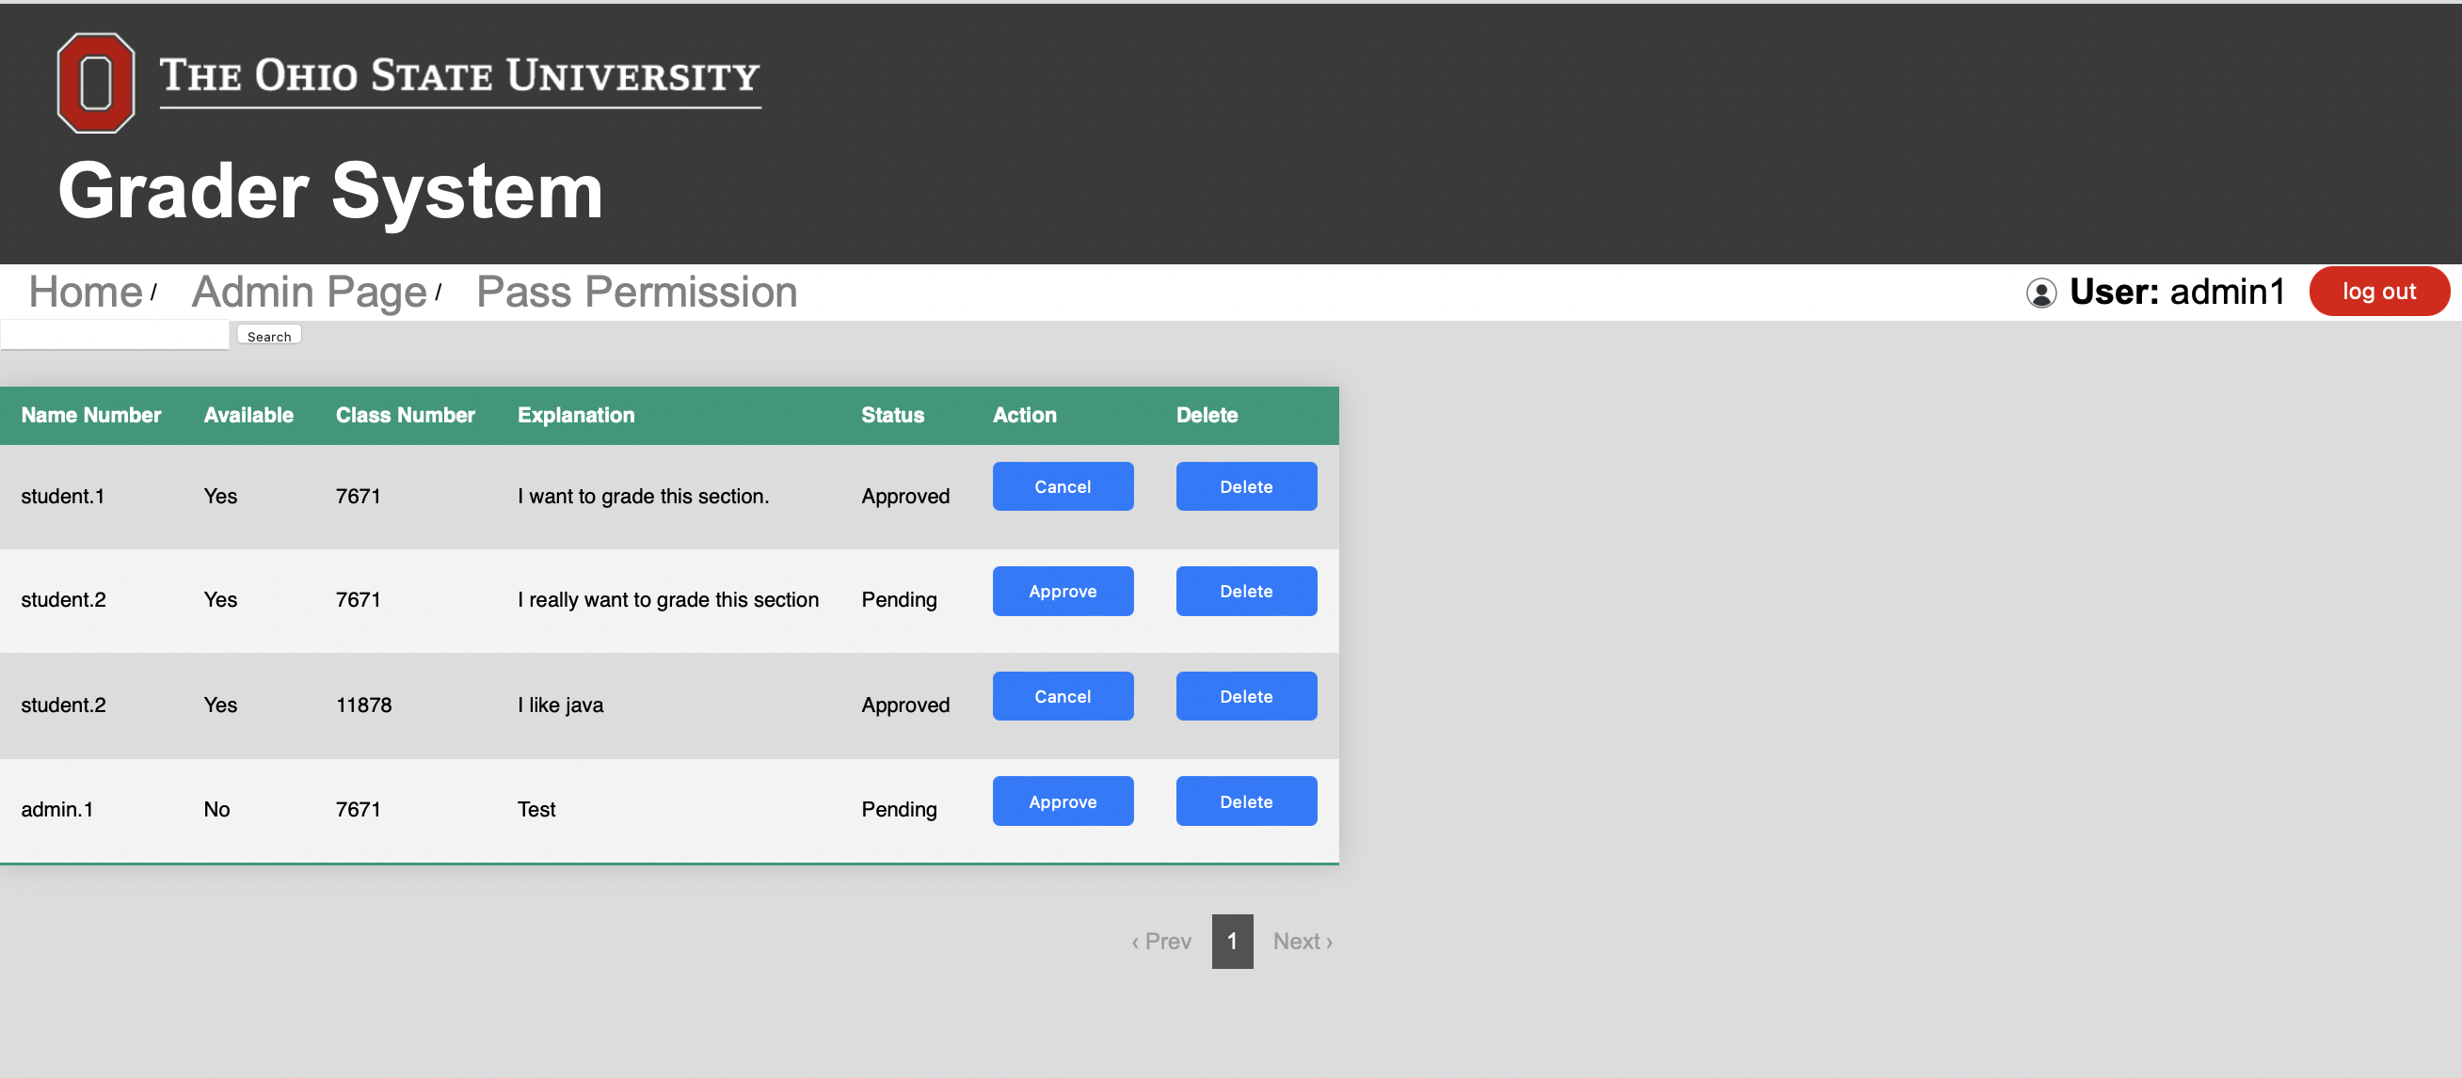The image size is (2462, 1078).
Task: Click the 'I like java' explanation
Action: pos(560,705)
